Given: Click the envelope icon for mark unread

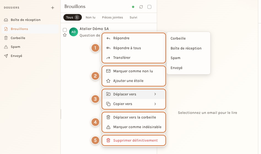Looking at the screenshot, I should [x=108, y=71].
